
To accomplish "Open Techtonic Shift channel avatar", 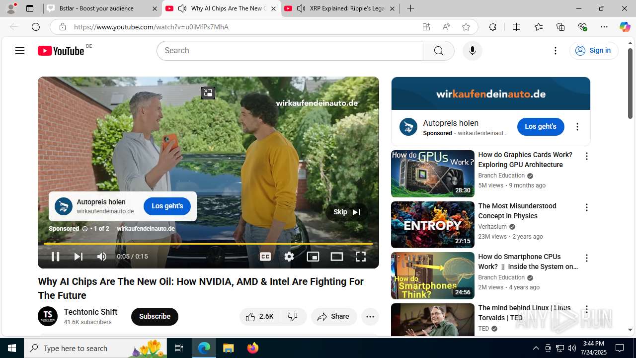I will 48,317.
